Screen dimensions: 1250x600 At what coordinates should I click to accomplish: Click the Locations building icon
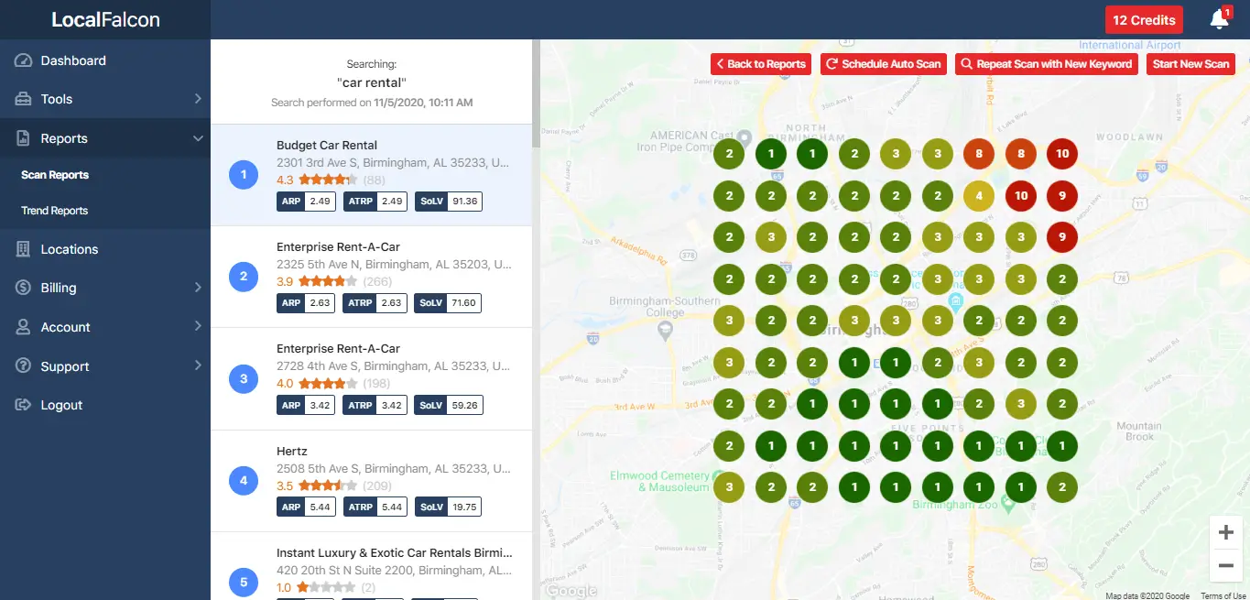coord(24,249)
